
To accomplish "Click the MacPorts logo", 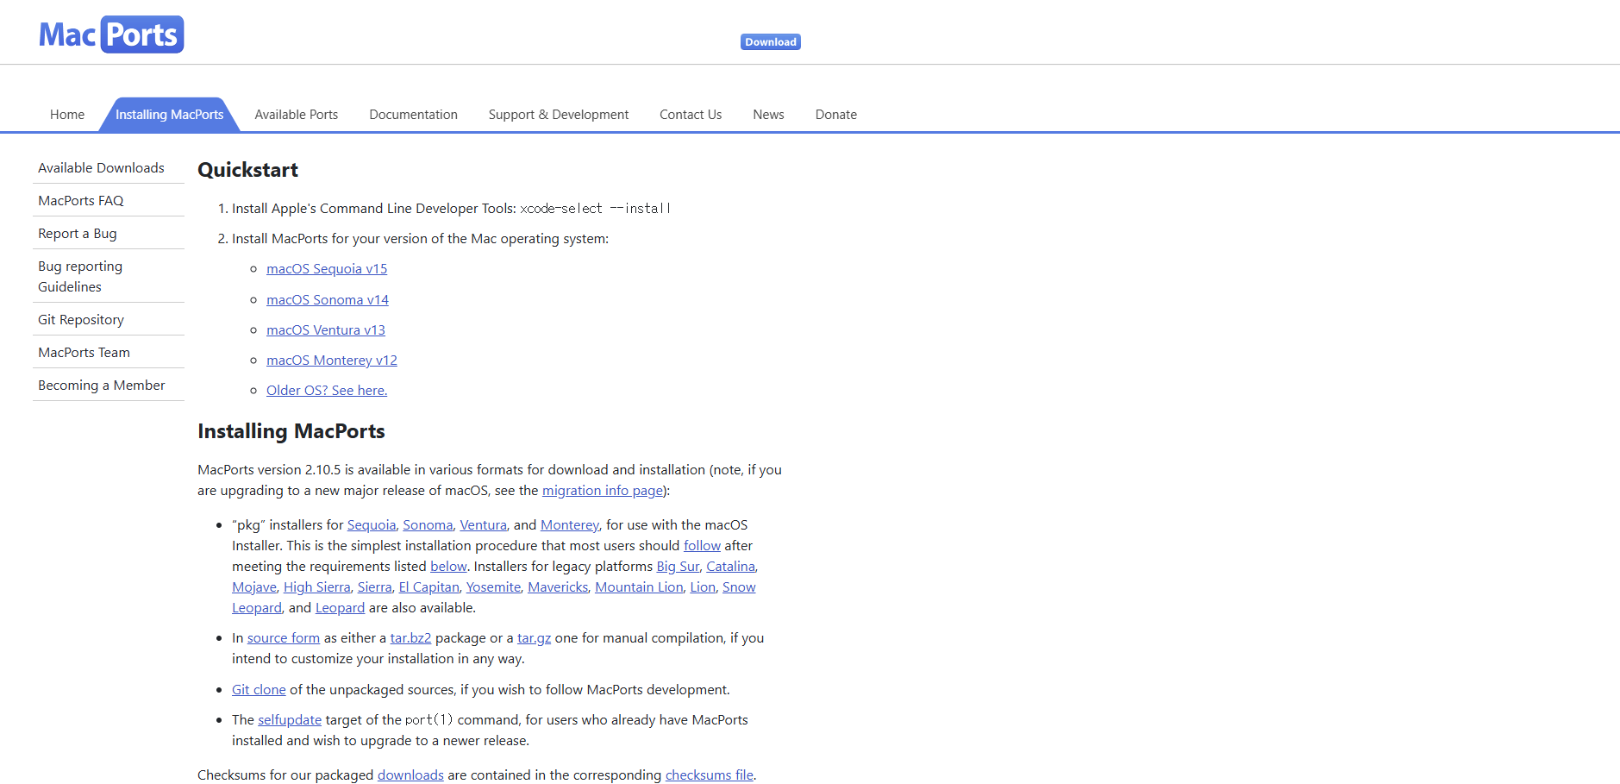I will click(x=111, y=34).
